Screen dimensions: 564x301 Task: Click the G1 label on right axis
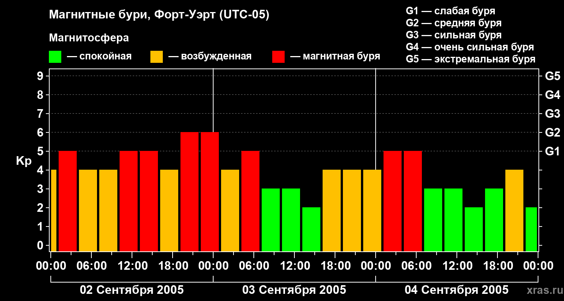point(552,151)
